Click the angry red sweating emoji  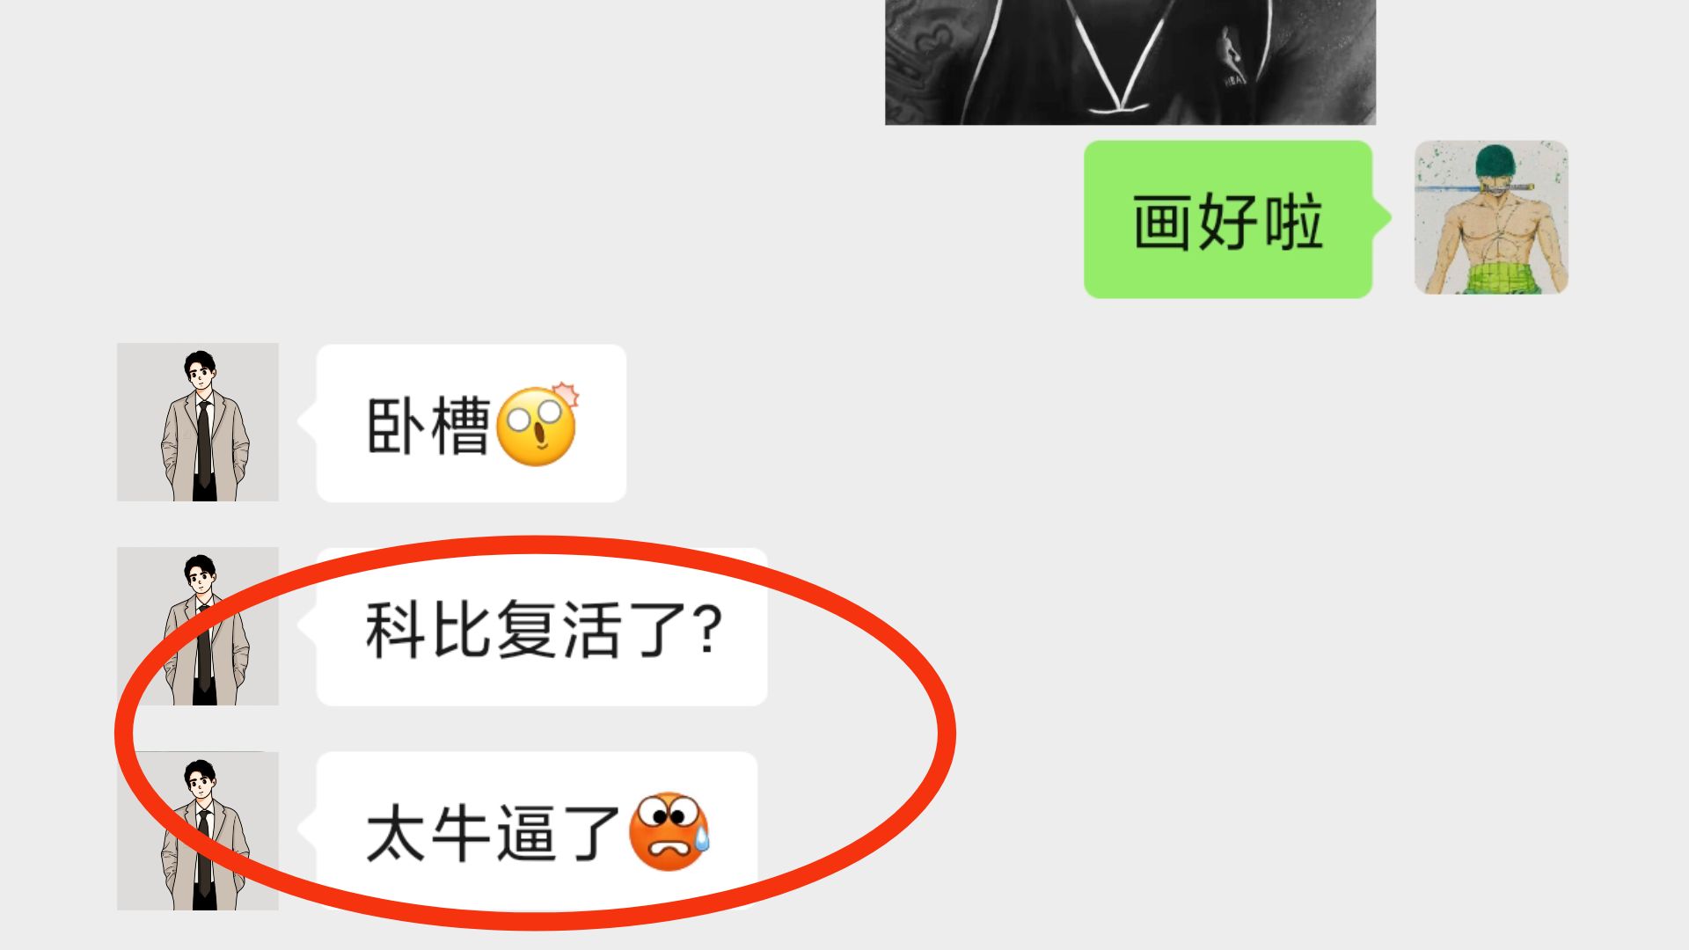coord(669,831)
